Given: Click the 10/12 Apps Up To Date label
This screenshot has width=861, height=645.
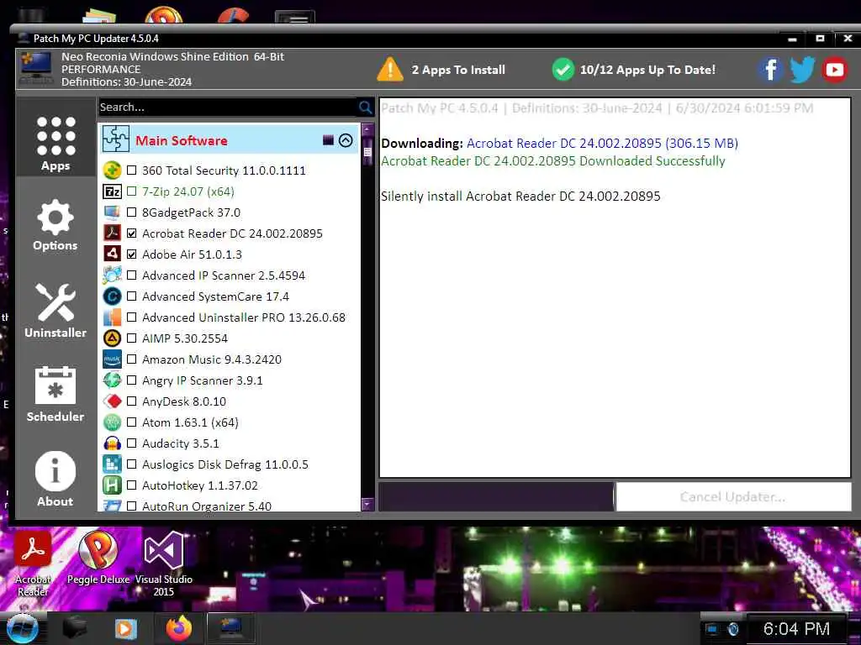Looking at the screenshot, I should tap(647, 70).
